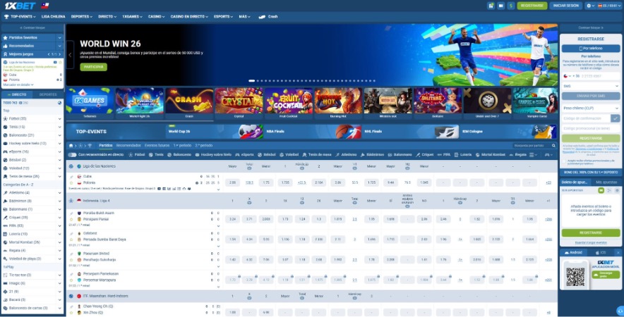Viewport: 624px width, 317px height.
Task: Filter by Bádminton in sports bar
Action: tap(373, 154)
